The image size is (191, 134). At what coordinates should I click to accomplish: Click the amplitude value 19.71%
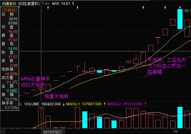point(11,99)
